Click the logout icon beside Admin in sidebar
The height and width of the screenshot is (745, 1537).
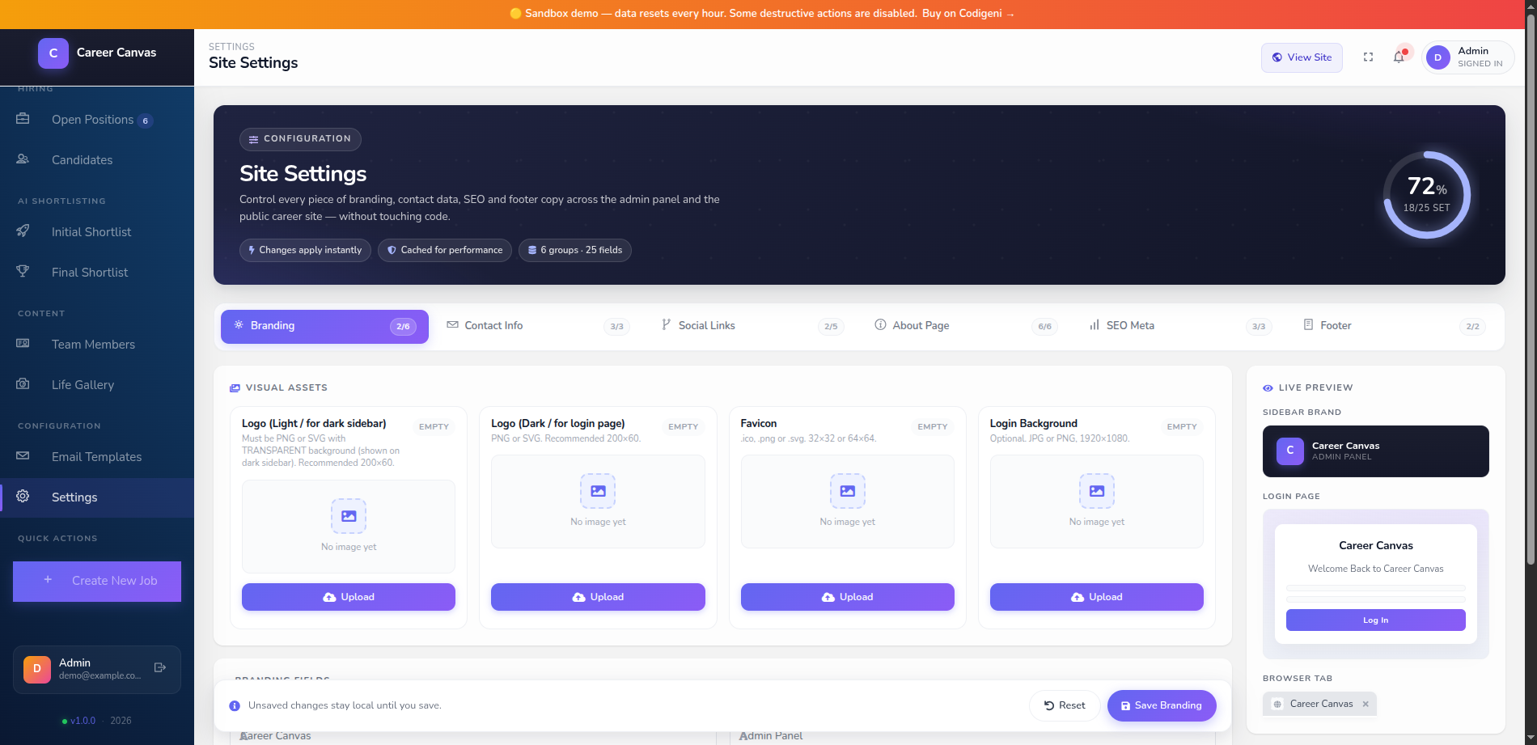(160, 668)
